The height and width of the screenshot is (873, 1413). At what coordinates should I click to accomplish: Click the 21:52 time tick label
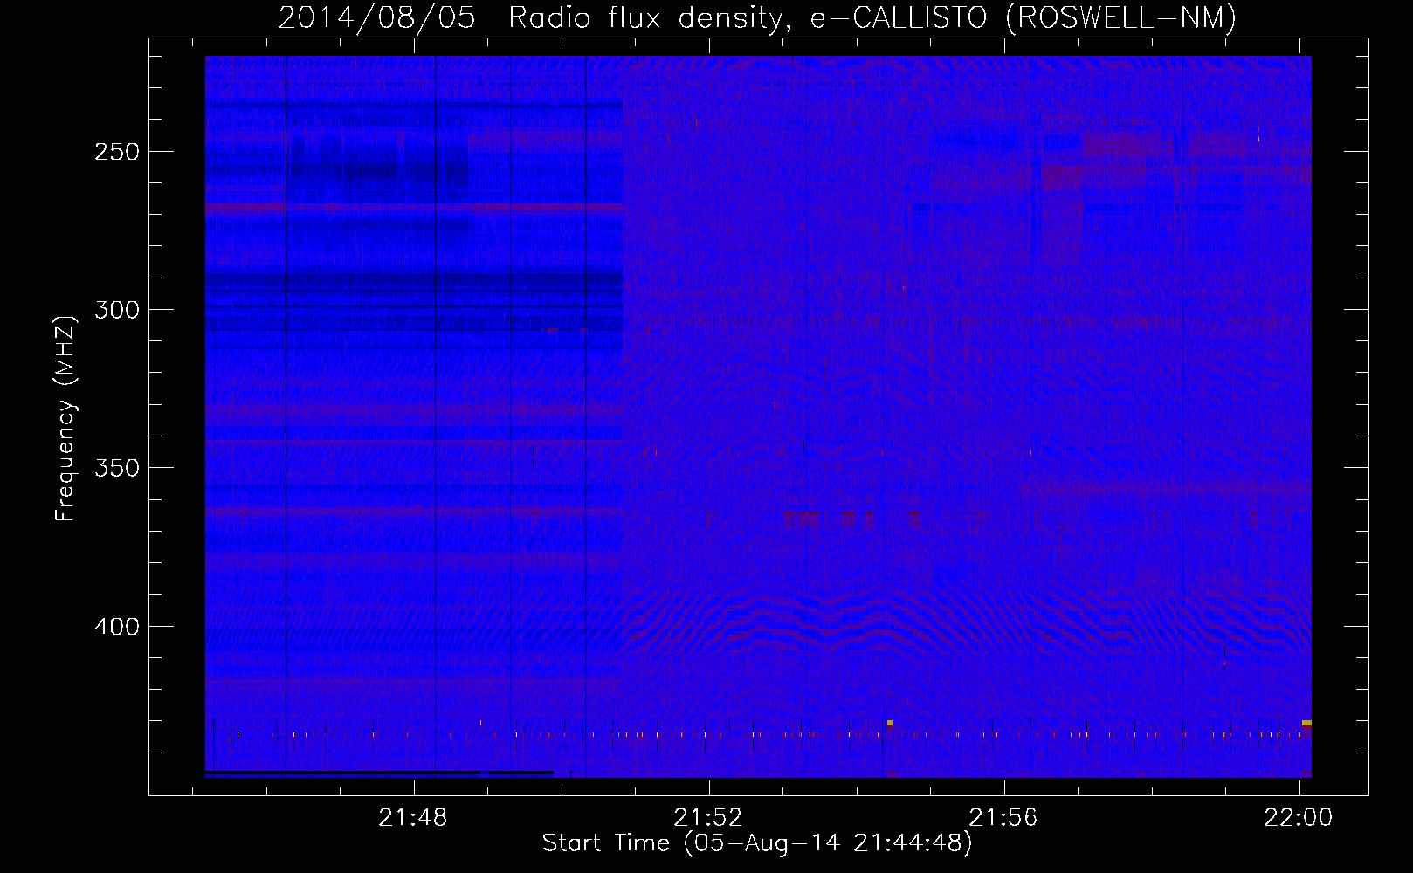click(708, 818)
